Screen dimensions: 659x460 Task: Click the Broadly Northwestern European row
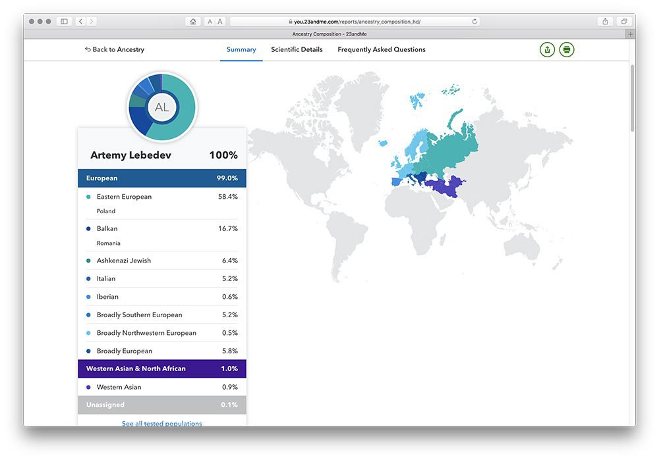pos(162,332)
